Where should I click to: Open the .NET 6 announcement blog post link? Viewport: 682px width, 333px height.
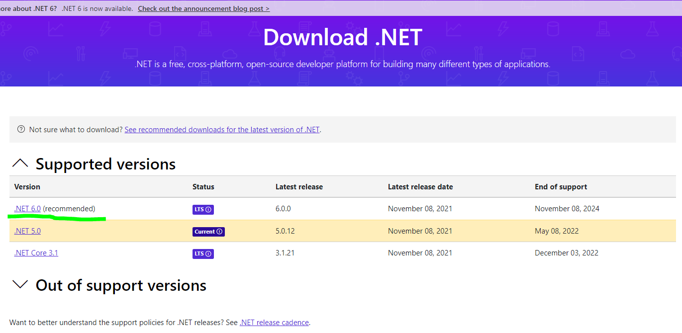tap(203, 8)
